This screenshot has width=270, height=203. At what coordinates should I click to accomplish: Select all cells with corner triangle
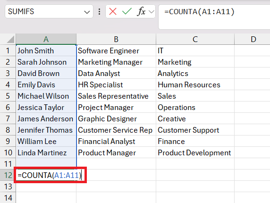pos(10,40)
